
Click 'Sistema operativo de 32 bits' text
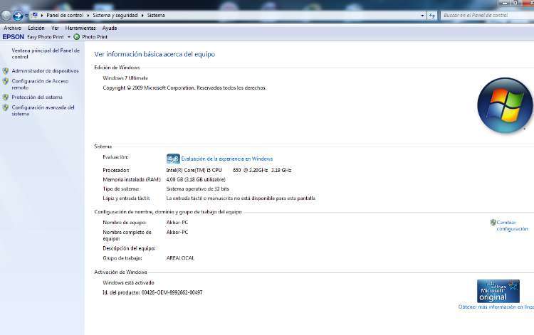click(x=197, y=188)
